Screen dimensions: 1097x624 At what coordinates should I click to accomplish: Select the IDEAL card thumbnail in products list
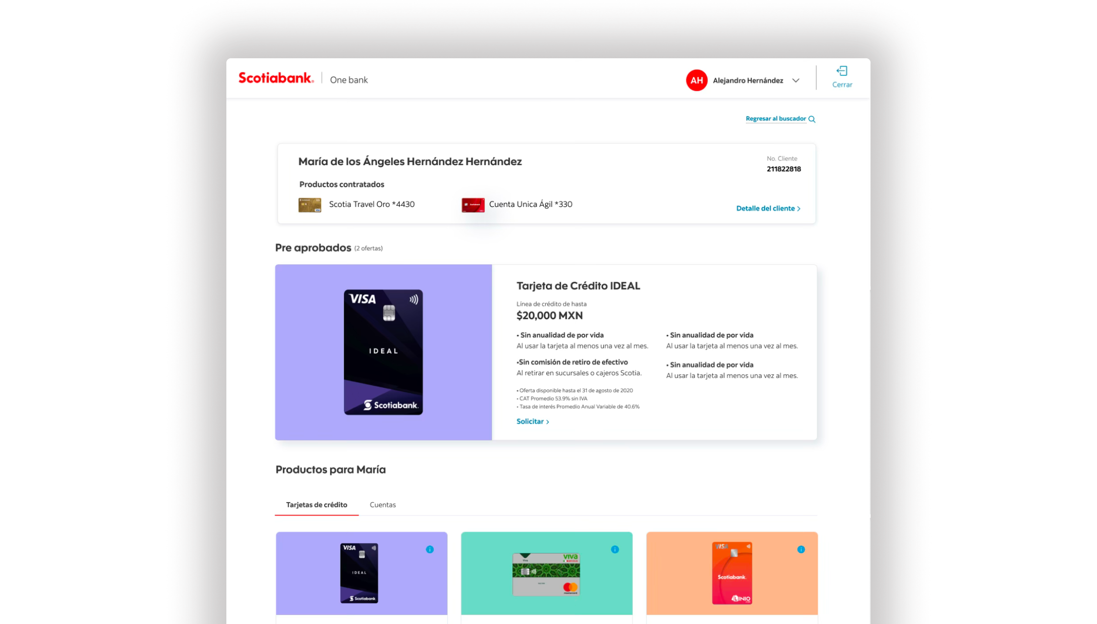pyautogui.click(x=359, y=573)
